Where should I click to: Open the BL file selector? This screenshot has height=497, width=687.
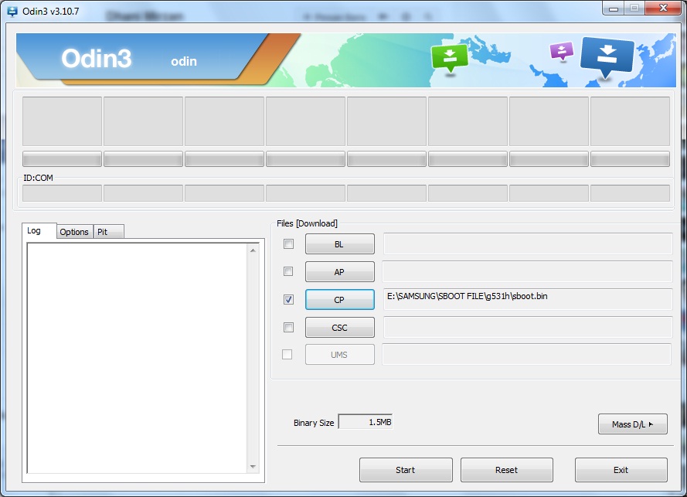click(339, 243)
